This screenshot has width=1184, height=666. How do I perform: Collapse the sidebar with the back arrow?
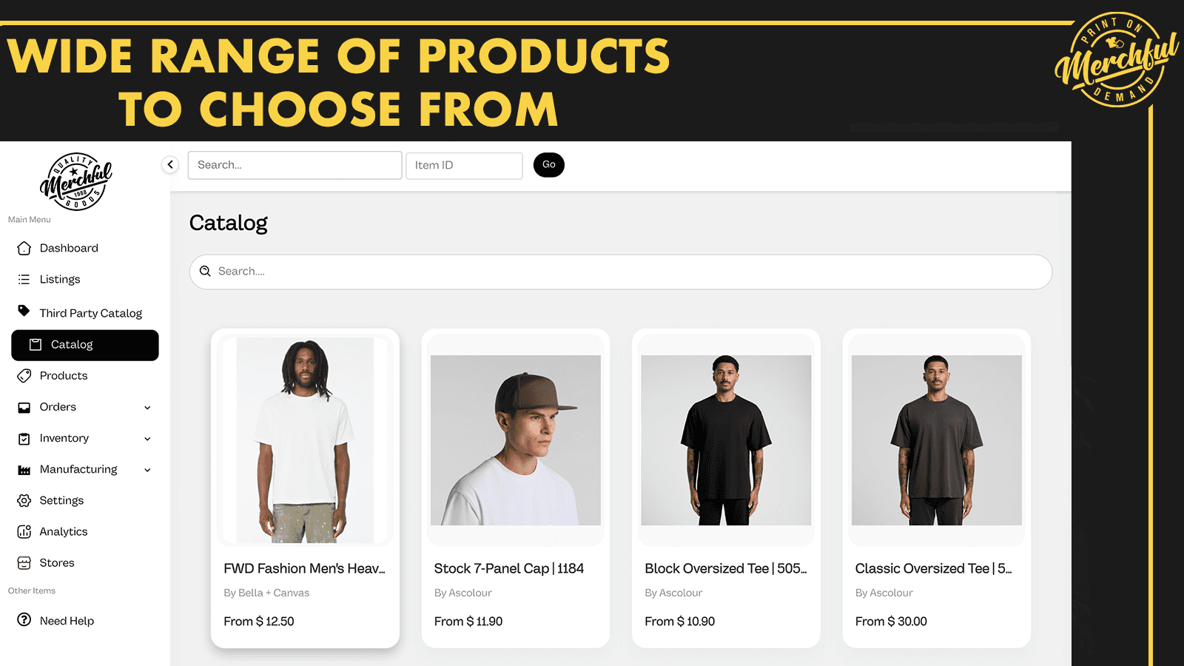(169, 164)
